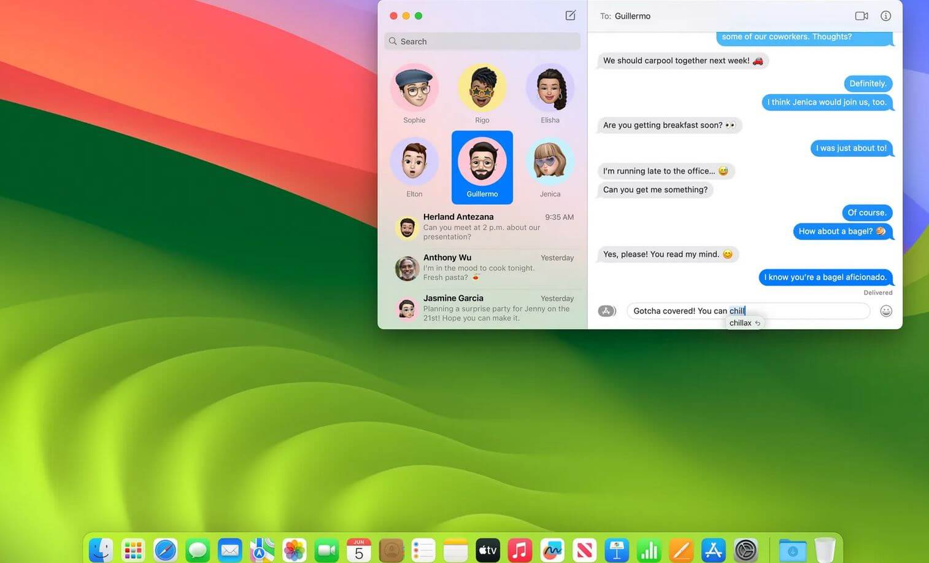The width and height of the screenshot is (929, 563).
Task: Launch Pages from the Dock
Action: click(681, 550)
